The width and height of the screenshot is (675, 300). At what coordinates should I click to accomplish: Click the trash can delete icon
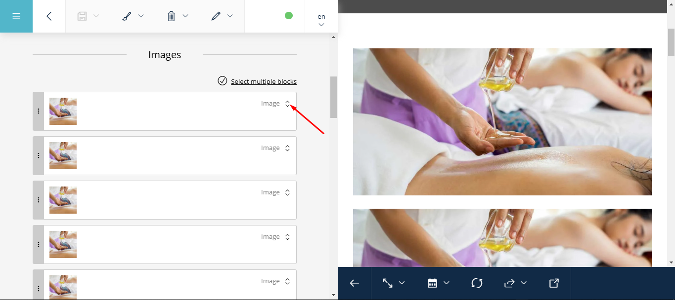(x=171, y=16)
